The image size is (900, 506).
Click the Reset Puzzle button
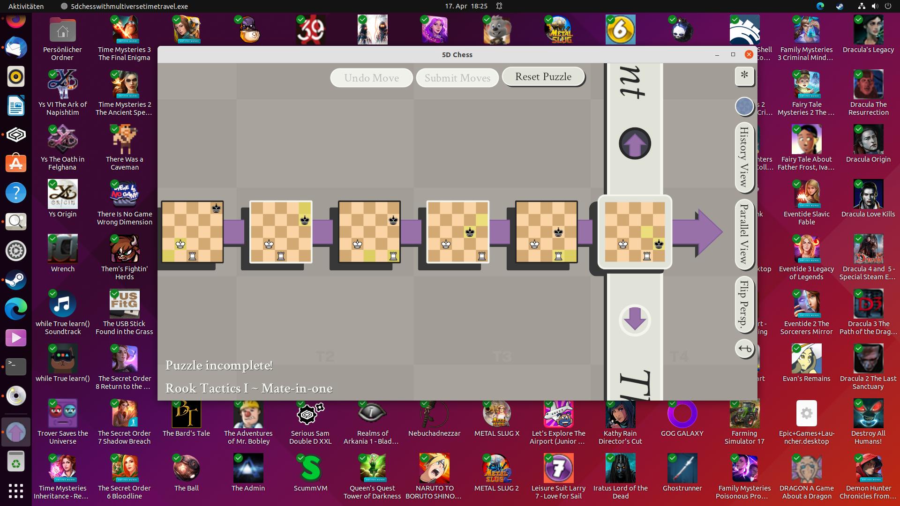pyautogui.click(x=543, y=77)
